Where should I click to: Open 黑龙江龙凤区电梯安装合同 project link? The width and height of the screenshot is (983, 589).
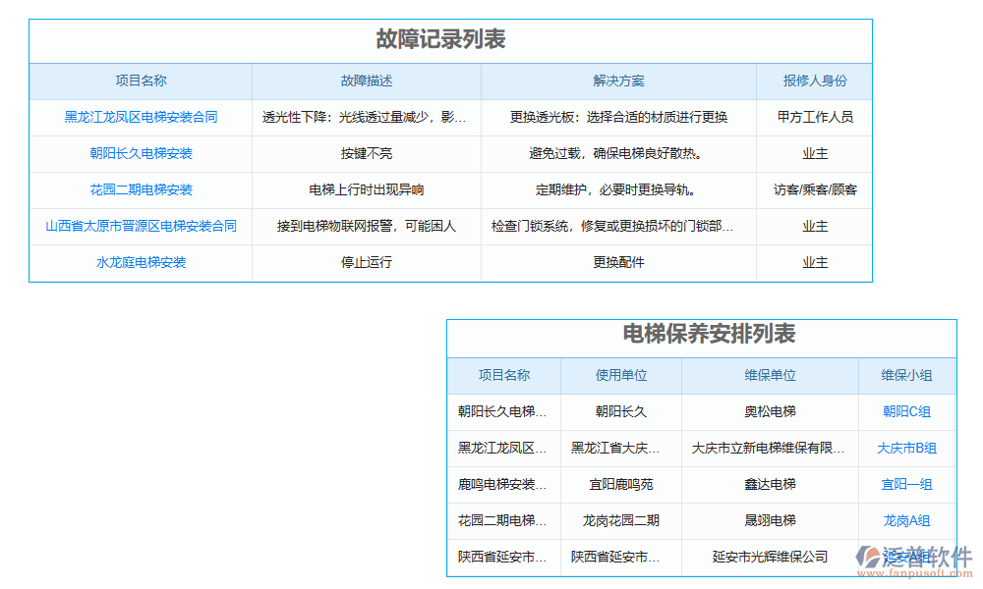coord(142,117)
